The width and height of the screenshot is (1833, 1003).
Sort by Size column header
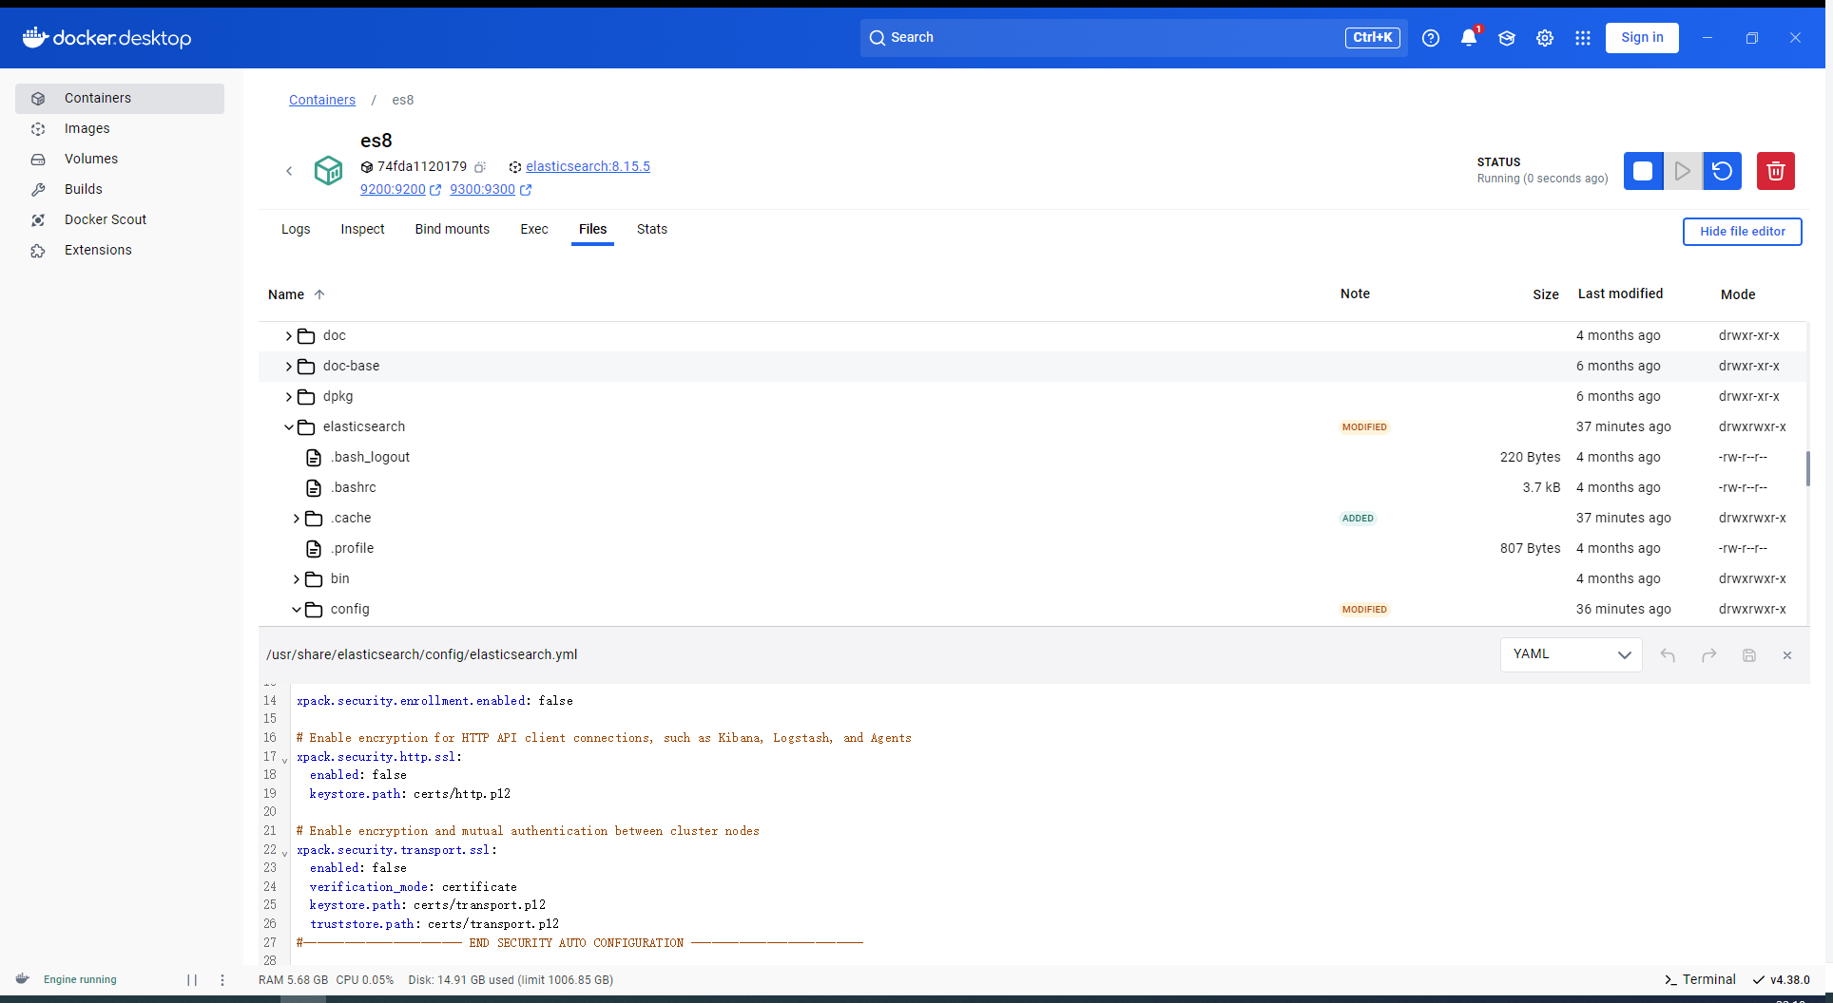pos(1546,295)
